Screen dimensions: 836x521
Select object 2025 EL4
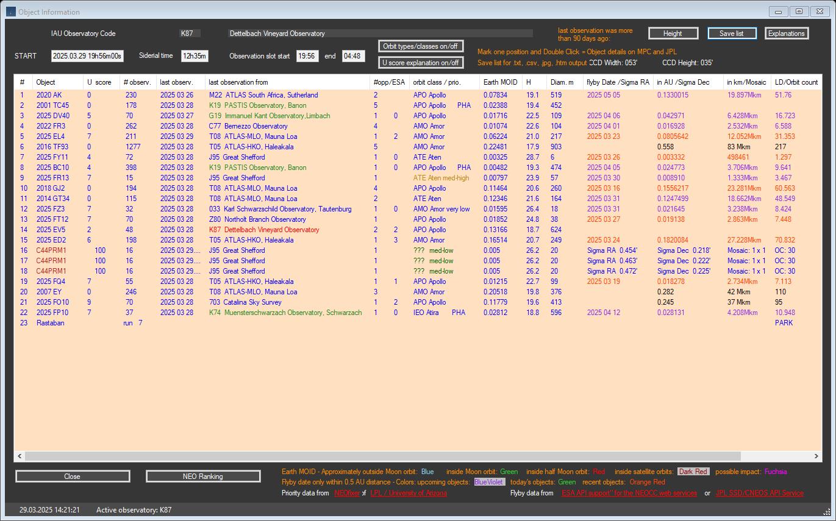50,136
